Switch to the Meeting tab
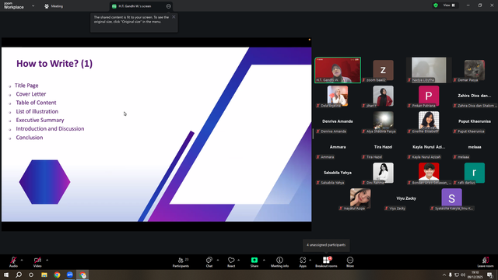Viewport: 498px width, 280px height. pos(54,6)
